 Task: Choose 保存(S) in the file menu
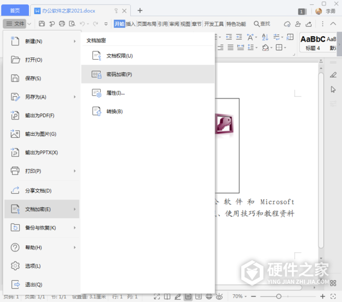(42, 78)
